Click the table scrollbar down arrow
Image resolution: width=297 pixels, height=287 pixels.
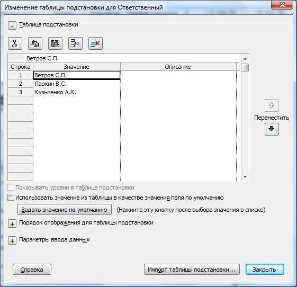pos(245,177)
